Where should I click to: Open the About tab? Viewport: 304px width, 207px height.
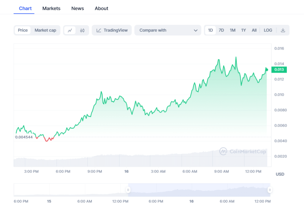[x=102, y=8]
